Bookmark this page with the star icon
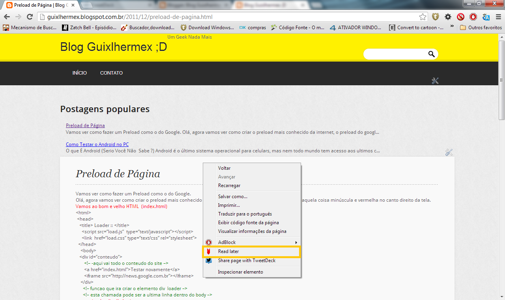The height and width of the screenshot is (300, 505). (x=423, y=17)
